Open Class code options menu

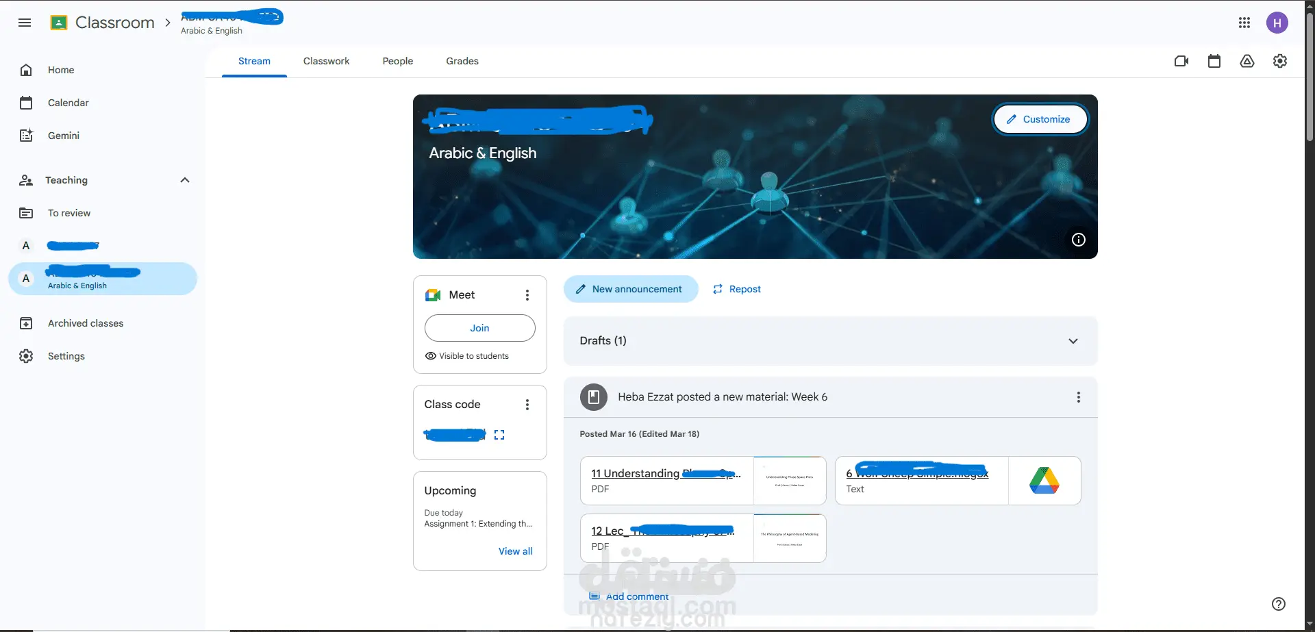pos(527,405)
